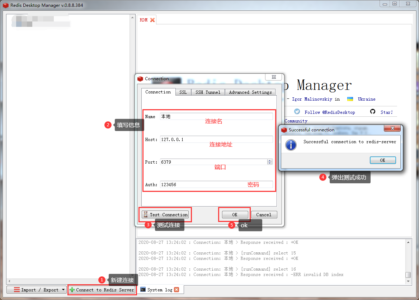Click Connect to Redis Server button
This screenshot has height=300, width=419.
click(x=102, y=290)
